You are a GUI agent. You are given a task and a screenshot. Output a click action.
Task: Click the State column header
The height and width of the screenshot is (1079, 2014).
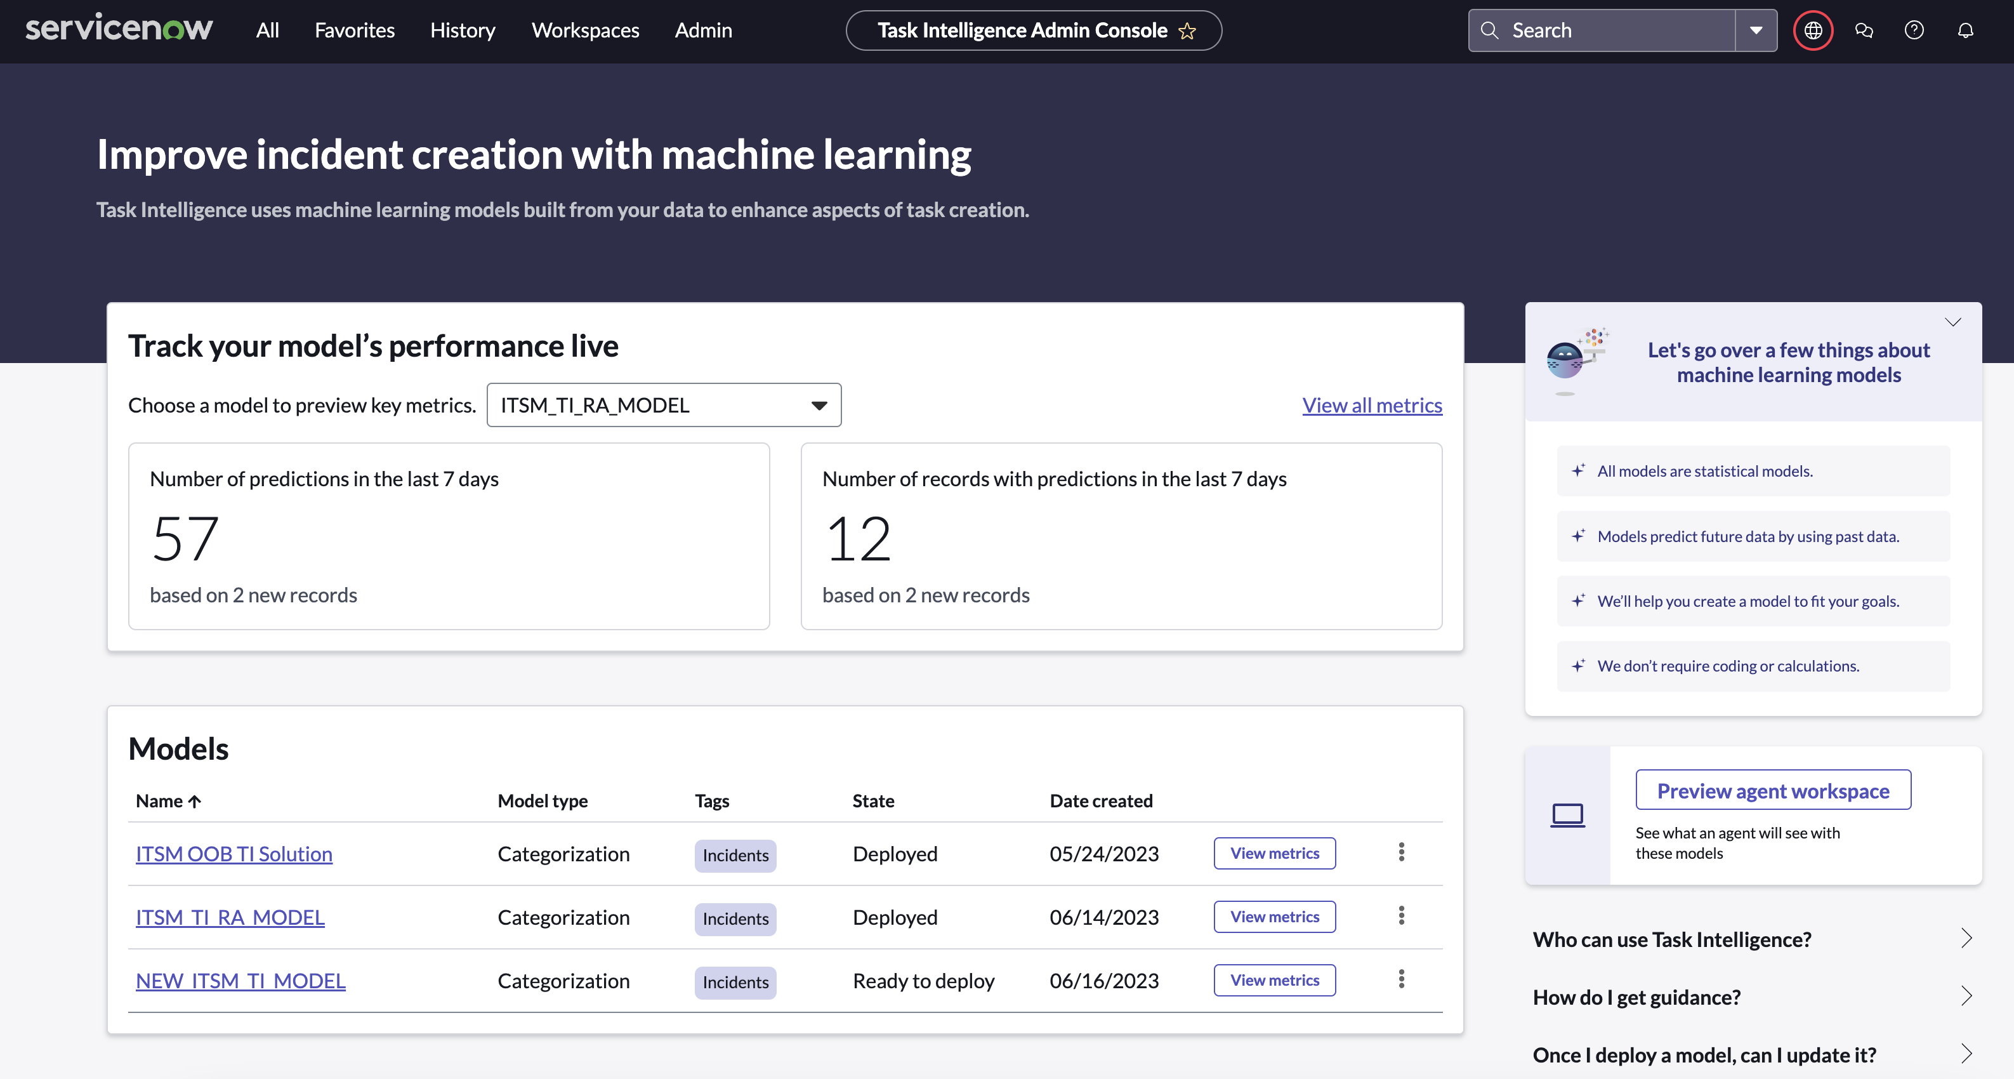point(873,800)
